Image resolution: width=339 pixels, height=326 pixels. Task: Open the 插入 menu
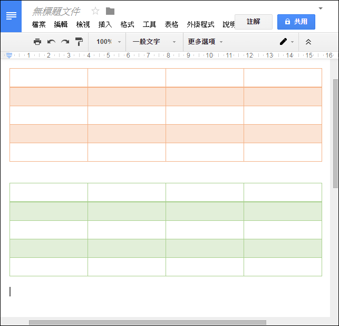tap(105, 24)
